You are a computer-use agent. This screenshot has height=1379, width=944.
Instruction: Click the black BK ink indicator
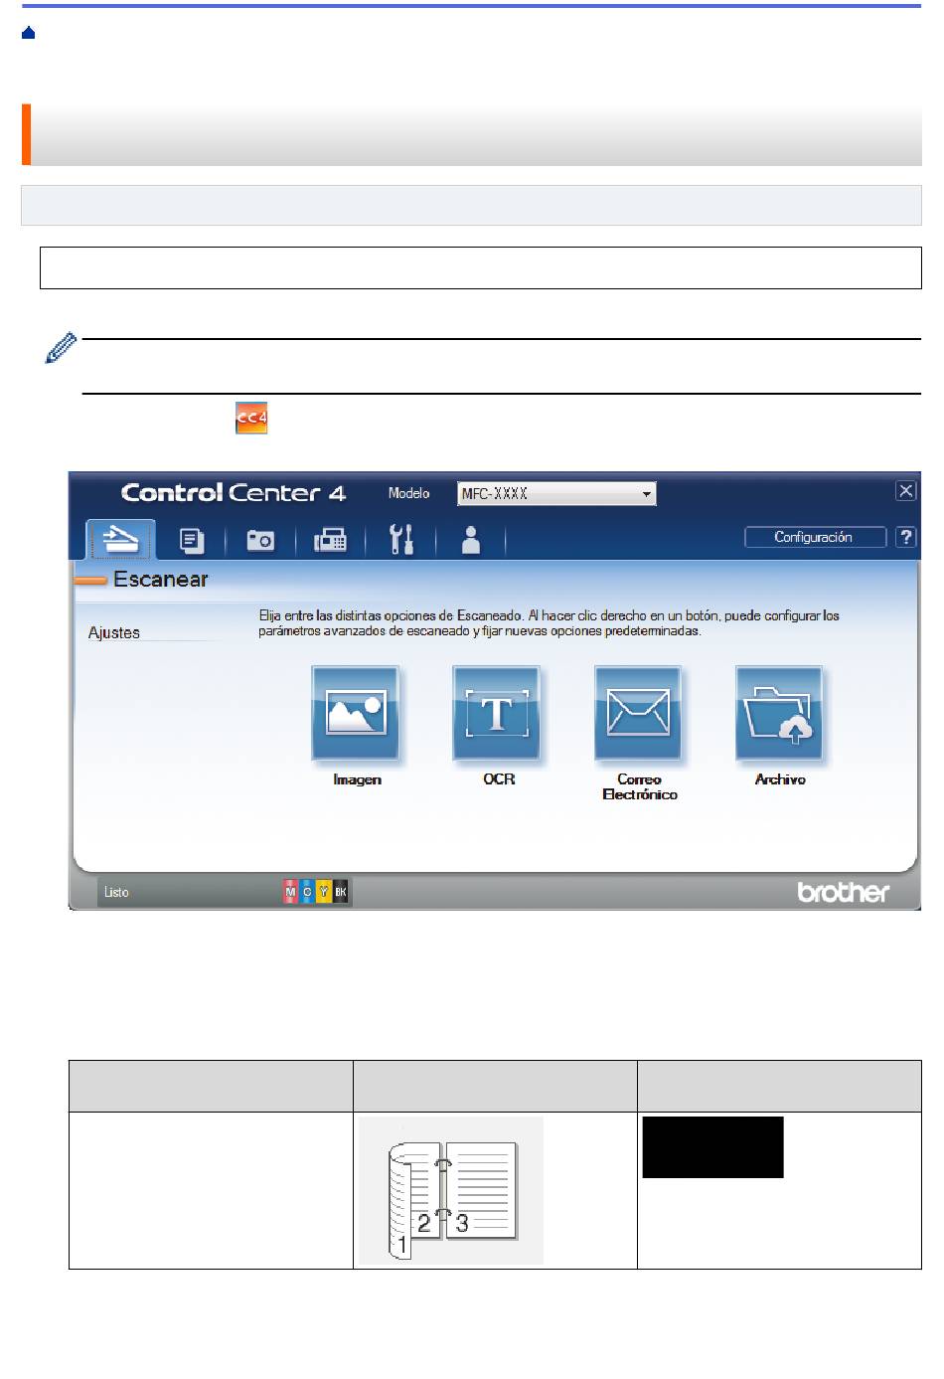coord(340,892)
